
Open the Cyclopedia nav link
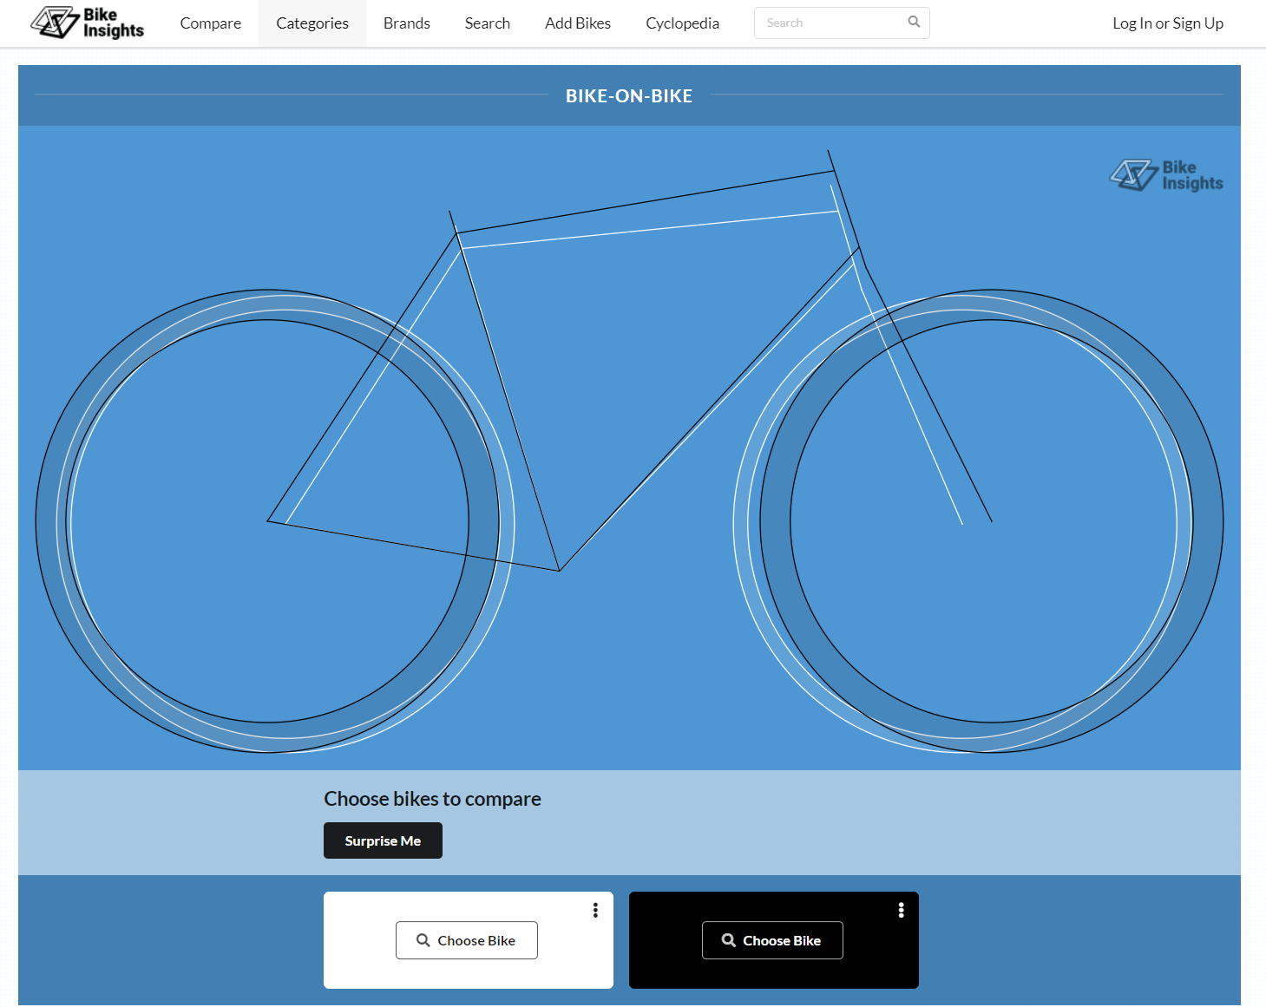click(683, 23)
